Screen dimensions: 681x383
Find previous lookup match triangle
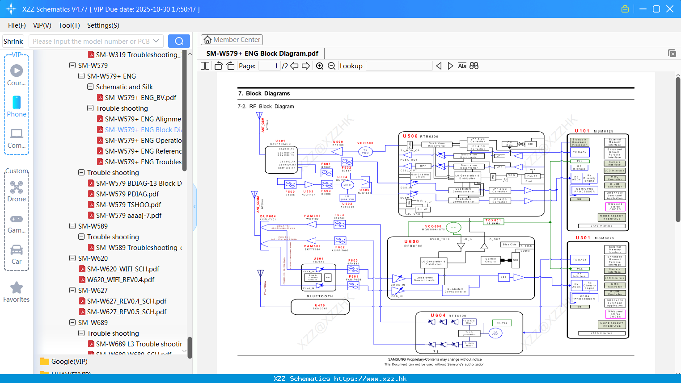click(x=439, y=66)
